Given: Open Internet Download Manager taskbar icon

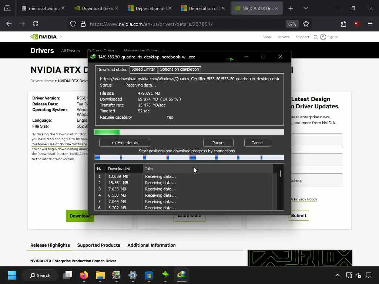Looking at the screenshot, I should 181,275.
